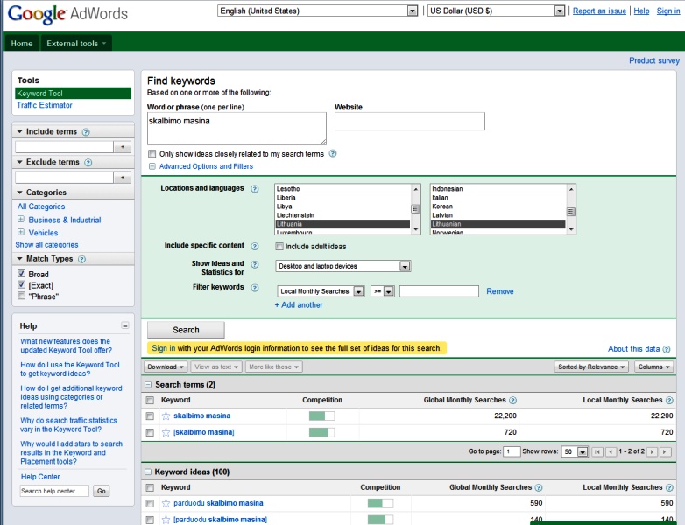Click competition bar for parduodu skalbimo masina
The width and height of the screenshot is (685, 525).
(x=380, y=503)
